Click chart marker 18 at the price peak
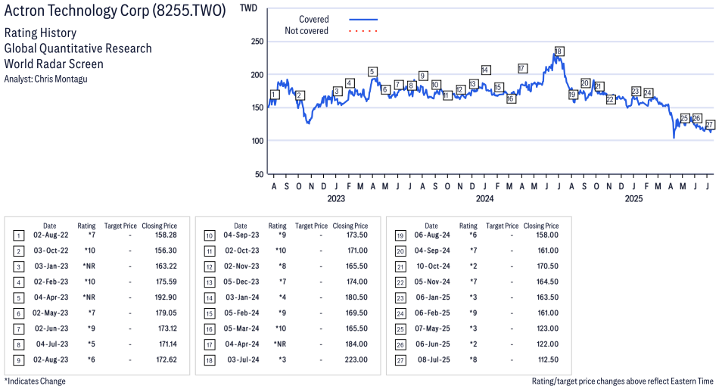722x386 pixels. [559, 51]
